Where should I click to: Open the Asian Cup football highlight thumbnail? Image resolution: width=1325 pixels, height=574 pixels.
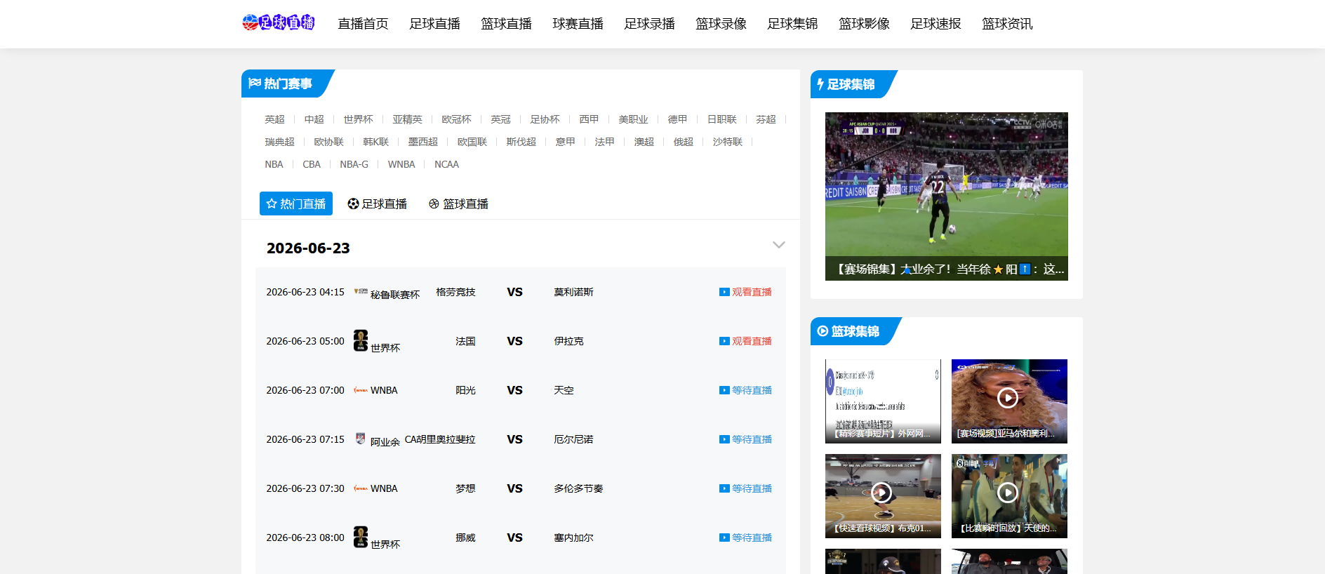tap(946, 196)
